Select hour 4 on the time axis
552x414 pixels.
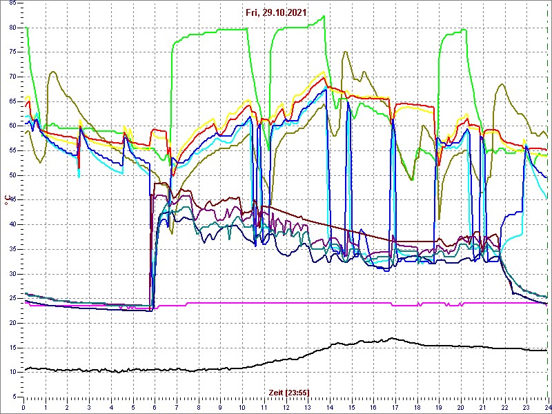click(111, 408)
